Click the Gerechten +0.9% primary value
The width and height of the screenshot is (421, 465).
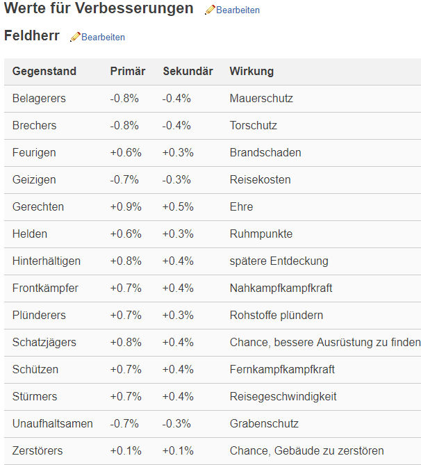click(126, 207)
